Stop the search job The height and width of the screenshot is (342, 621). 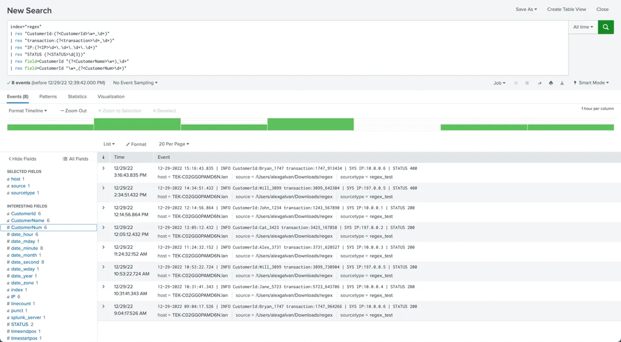pyautogui.click(x=527, y=83)
